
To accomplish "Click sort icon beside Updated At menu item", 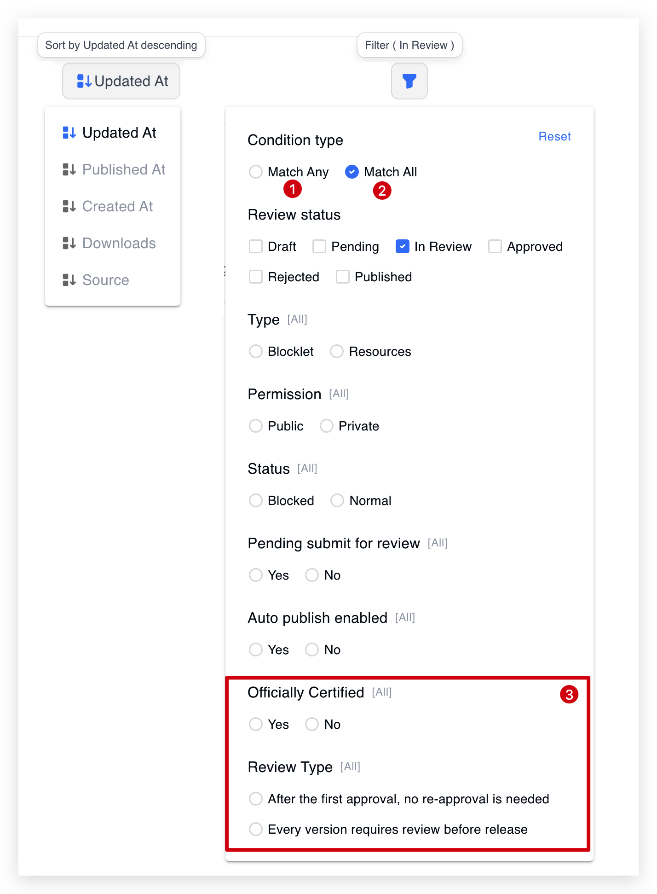I will click(69, 133).
